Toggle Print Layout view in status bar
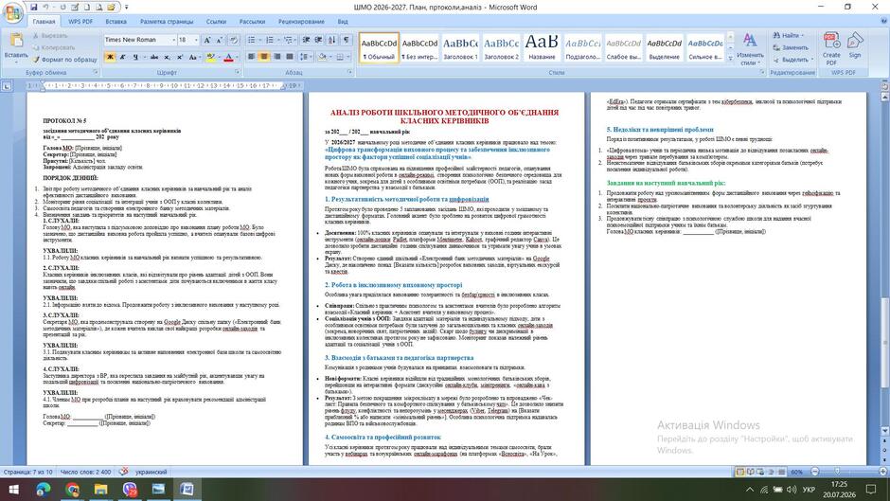Viewport: 890px width, 501px height. point(740,472)
